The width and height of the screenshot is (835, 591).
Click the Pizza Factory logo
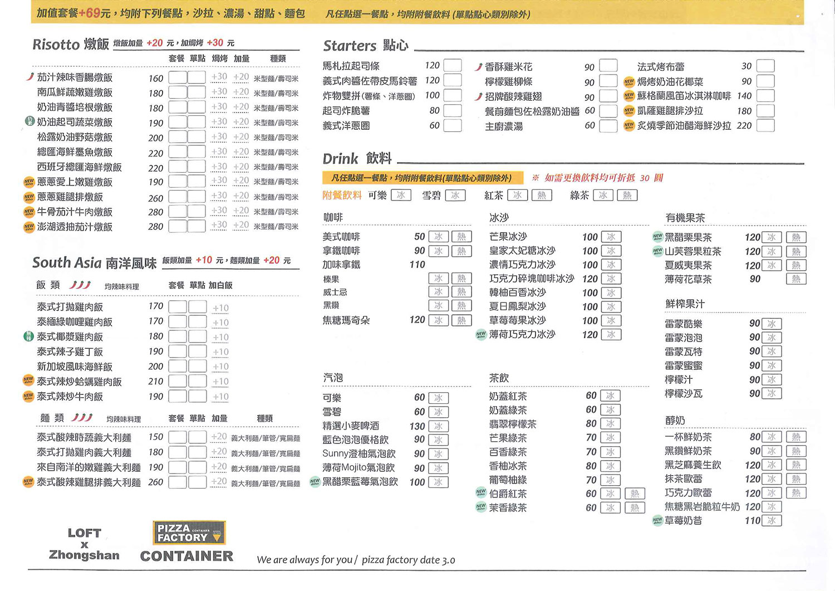coord(189,533)
